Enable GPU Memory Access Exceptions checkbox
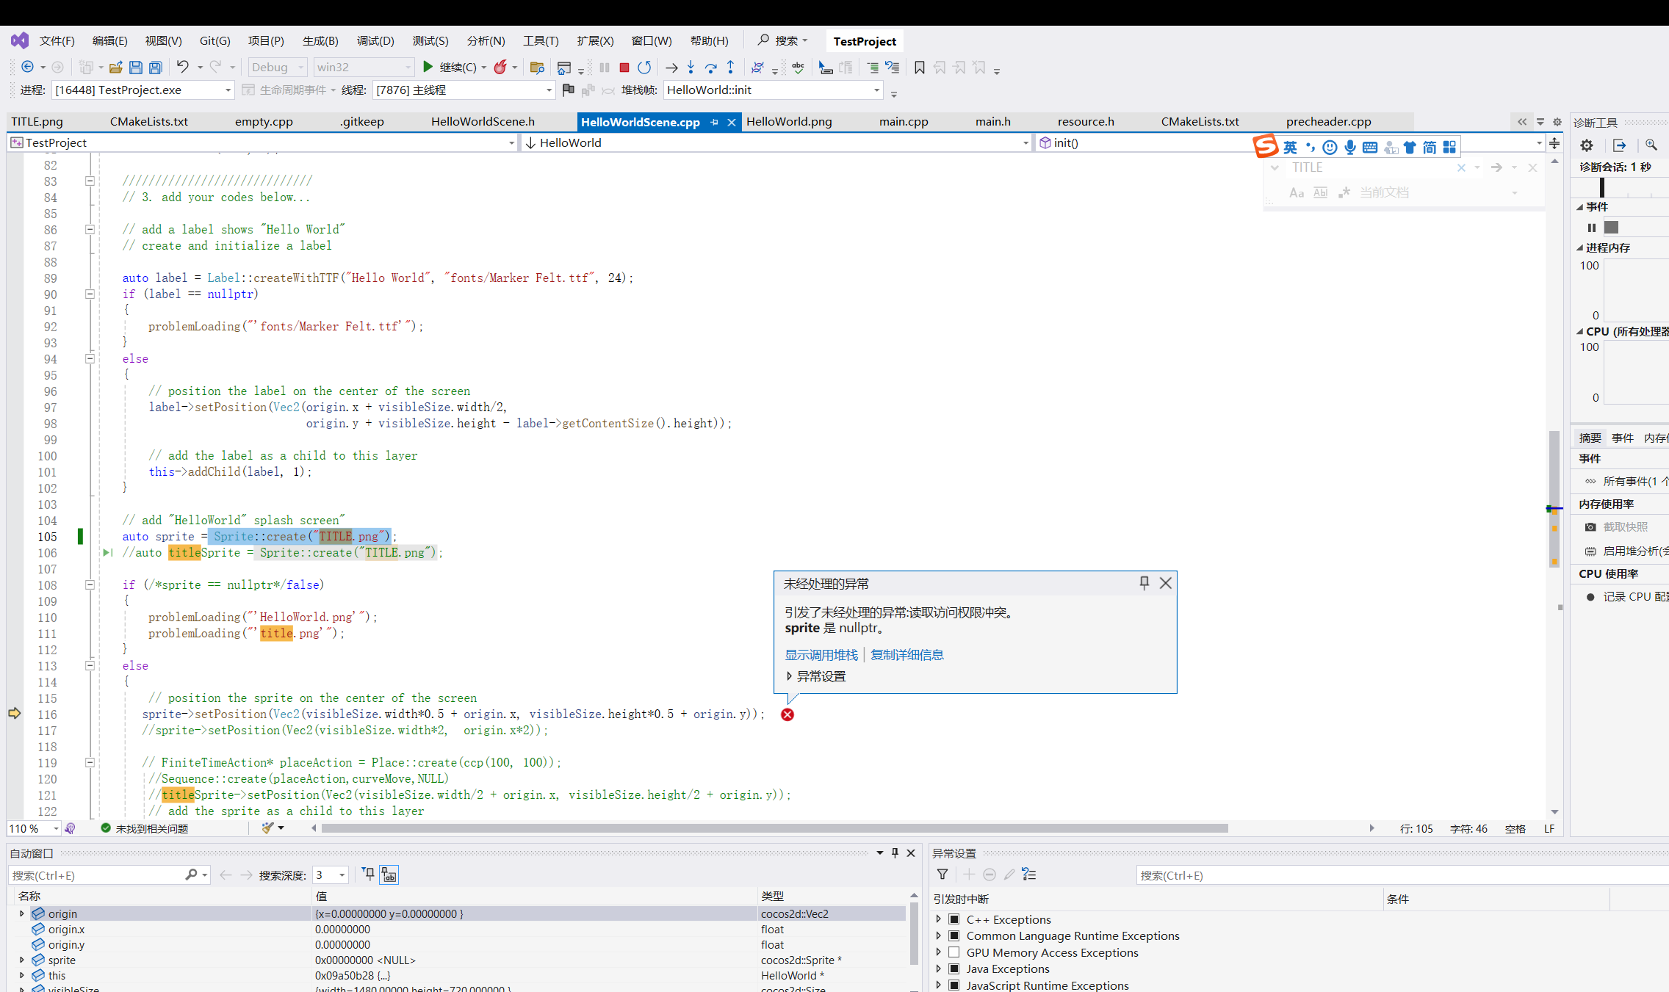The image size is (1669, 992). [954, 952]
